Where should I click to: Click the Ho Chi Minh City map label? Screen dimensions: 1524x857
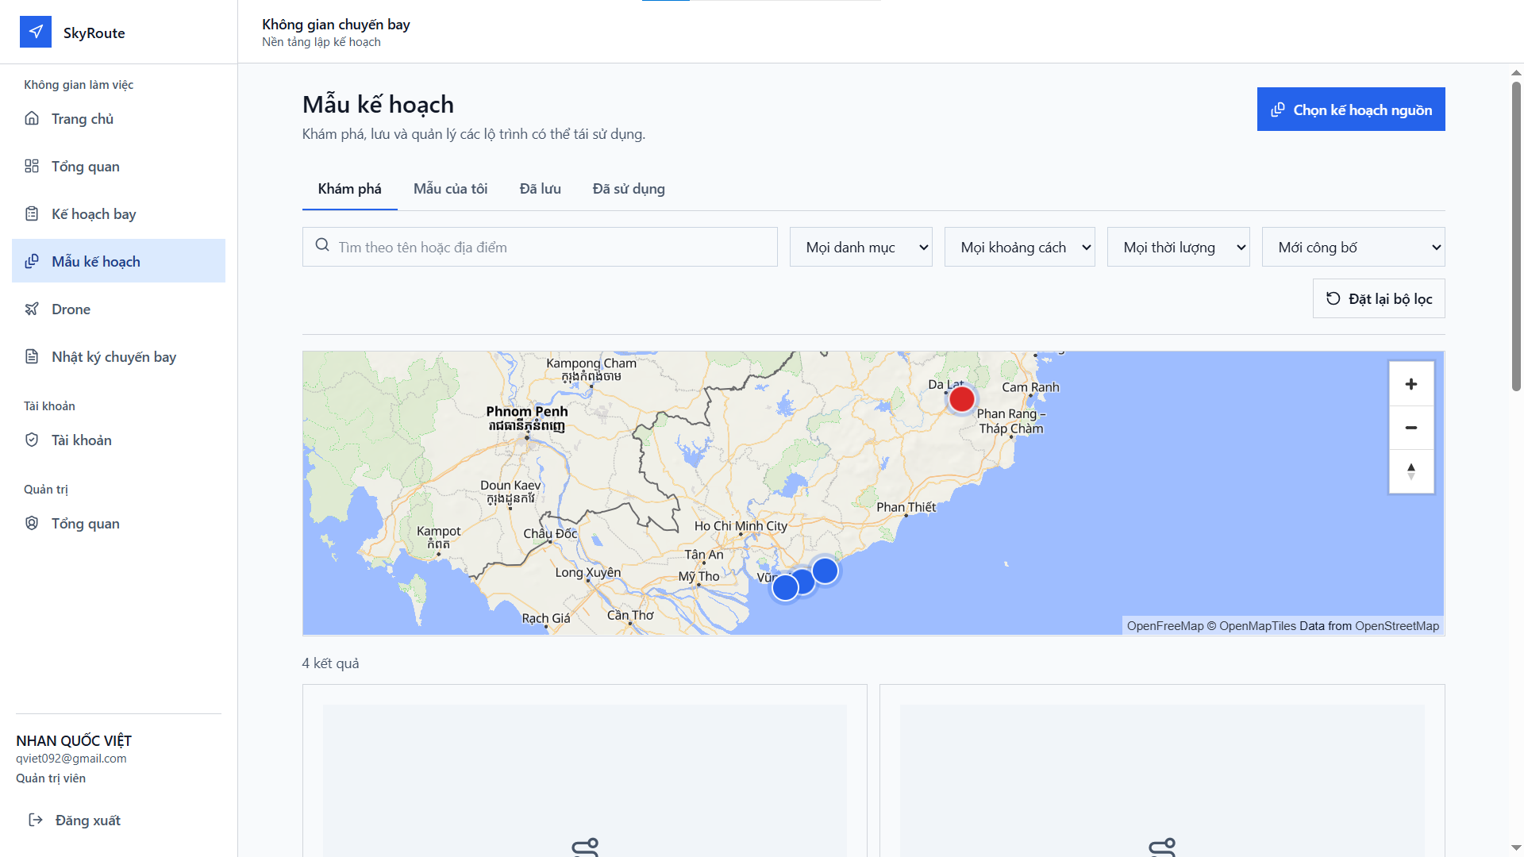741,526
